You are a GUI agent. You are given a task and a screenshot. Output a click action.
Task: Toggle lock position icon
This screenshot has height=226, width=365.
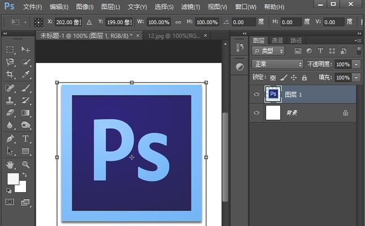[294, 77]
